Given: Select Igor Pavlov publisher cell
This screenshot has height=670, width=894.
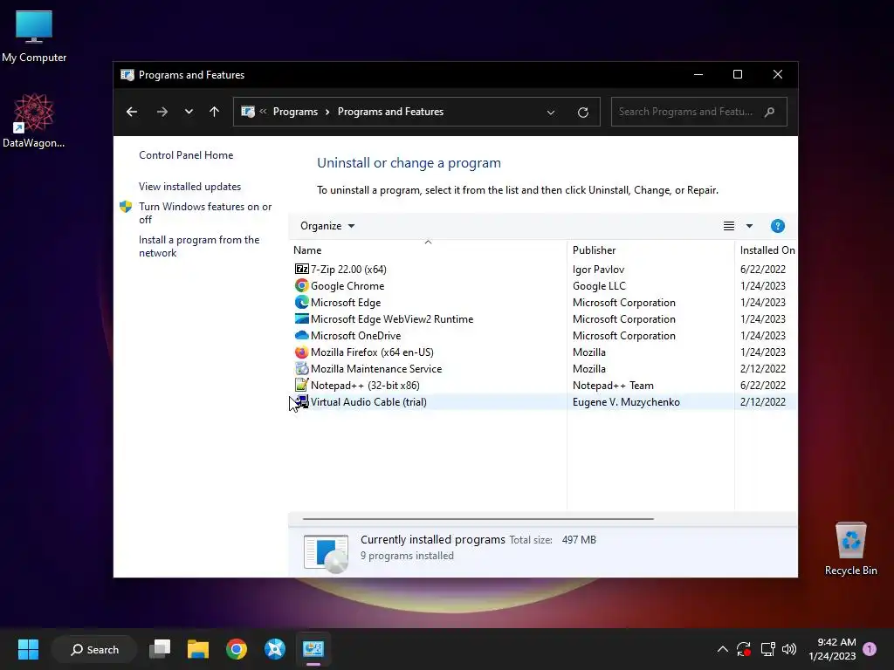Looking at the screenshot, I should (598, 269).
